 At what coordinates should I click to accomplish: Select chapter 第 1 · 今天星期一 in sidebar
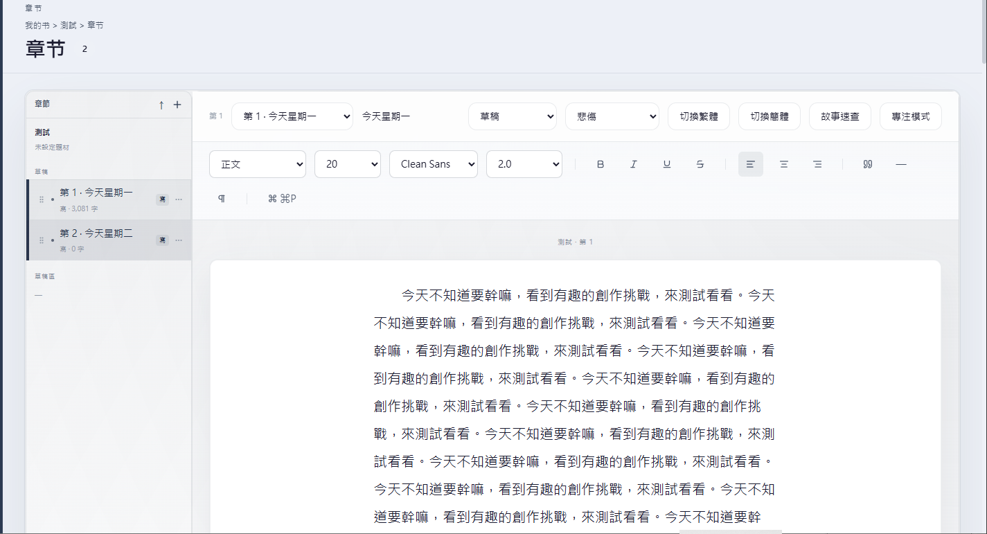tap(109, 199)
